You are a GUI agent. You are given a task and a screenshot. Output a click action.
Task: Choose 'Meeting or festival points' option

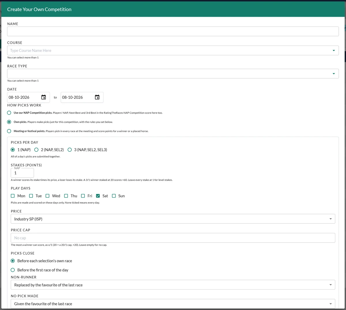click(9, 131)
